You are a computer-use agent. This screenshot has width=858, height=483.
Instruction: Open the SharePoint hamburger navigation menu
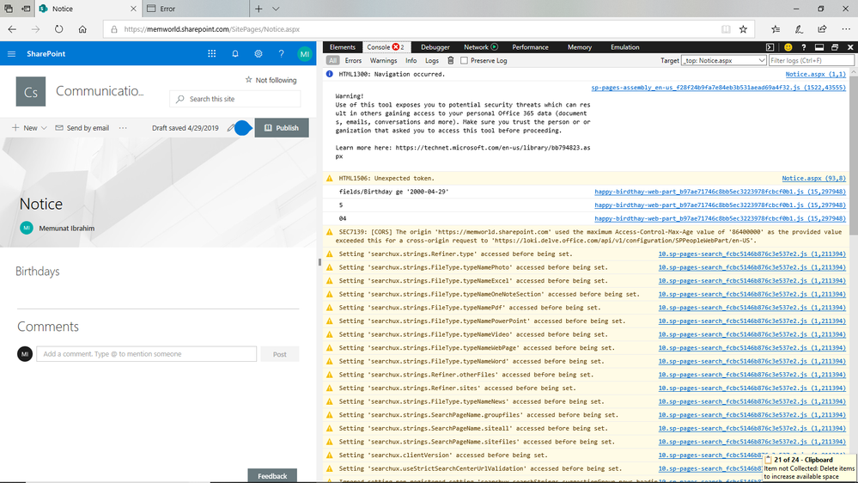pos(11,53)
